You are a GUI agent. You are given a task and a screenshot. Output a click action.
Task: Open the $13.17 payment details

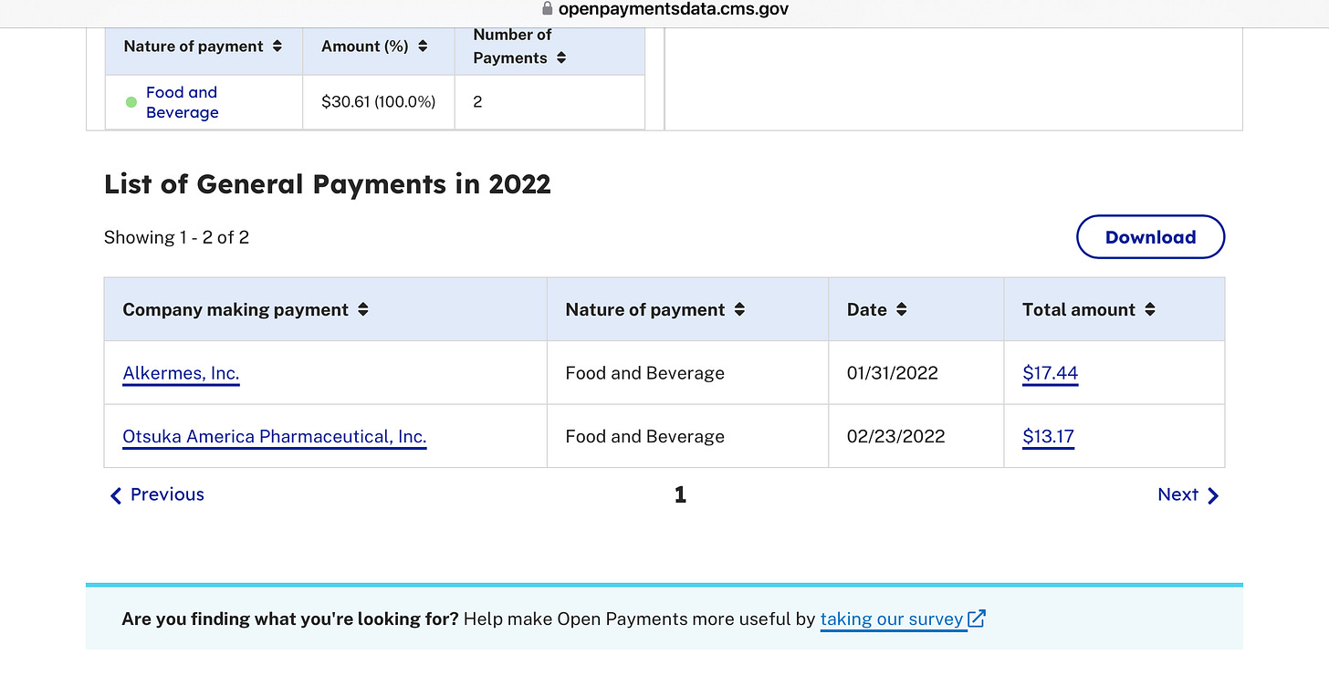point(1049,436)
